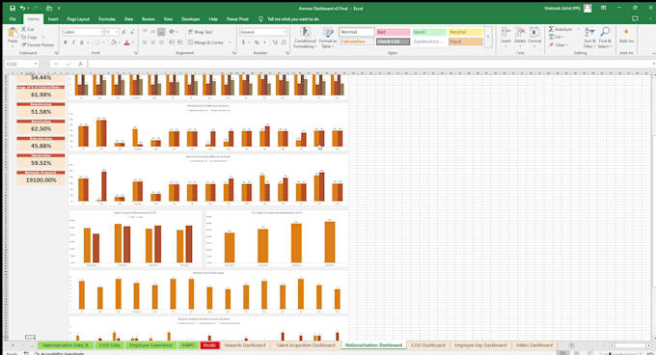Open the File menu
This screenshot has width=656, height=355.
click(13, 19)
